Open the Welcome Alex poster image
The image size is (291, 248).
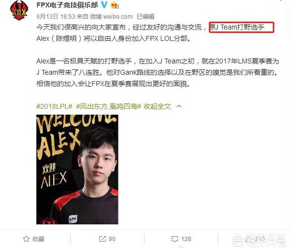coord(77,169)
